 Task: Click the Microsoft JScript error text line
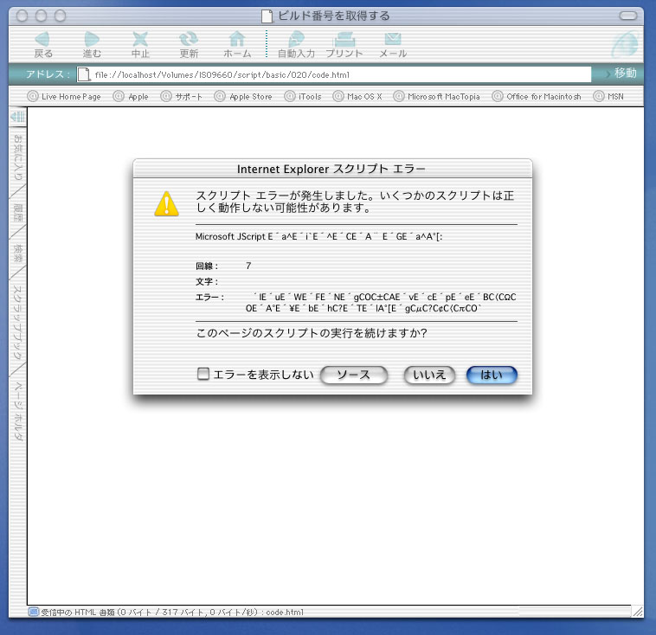tap(318, 237)
